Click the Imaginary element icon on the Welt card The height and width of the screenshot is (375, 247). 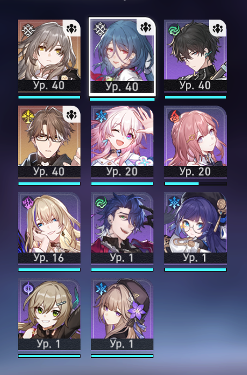[28, 116]
